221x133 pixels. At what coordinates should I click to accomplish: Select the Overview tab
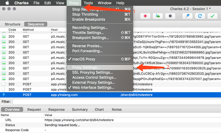coord(12,110)
